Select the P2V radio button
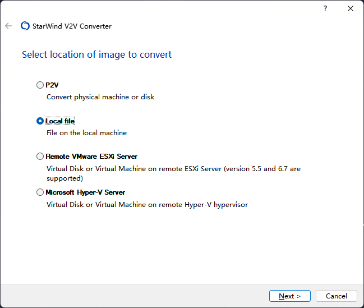The image size is (364, 308). tap(40, 85)
